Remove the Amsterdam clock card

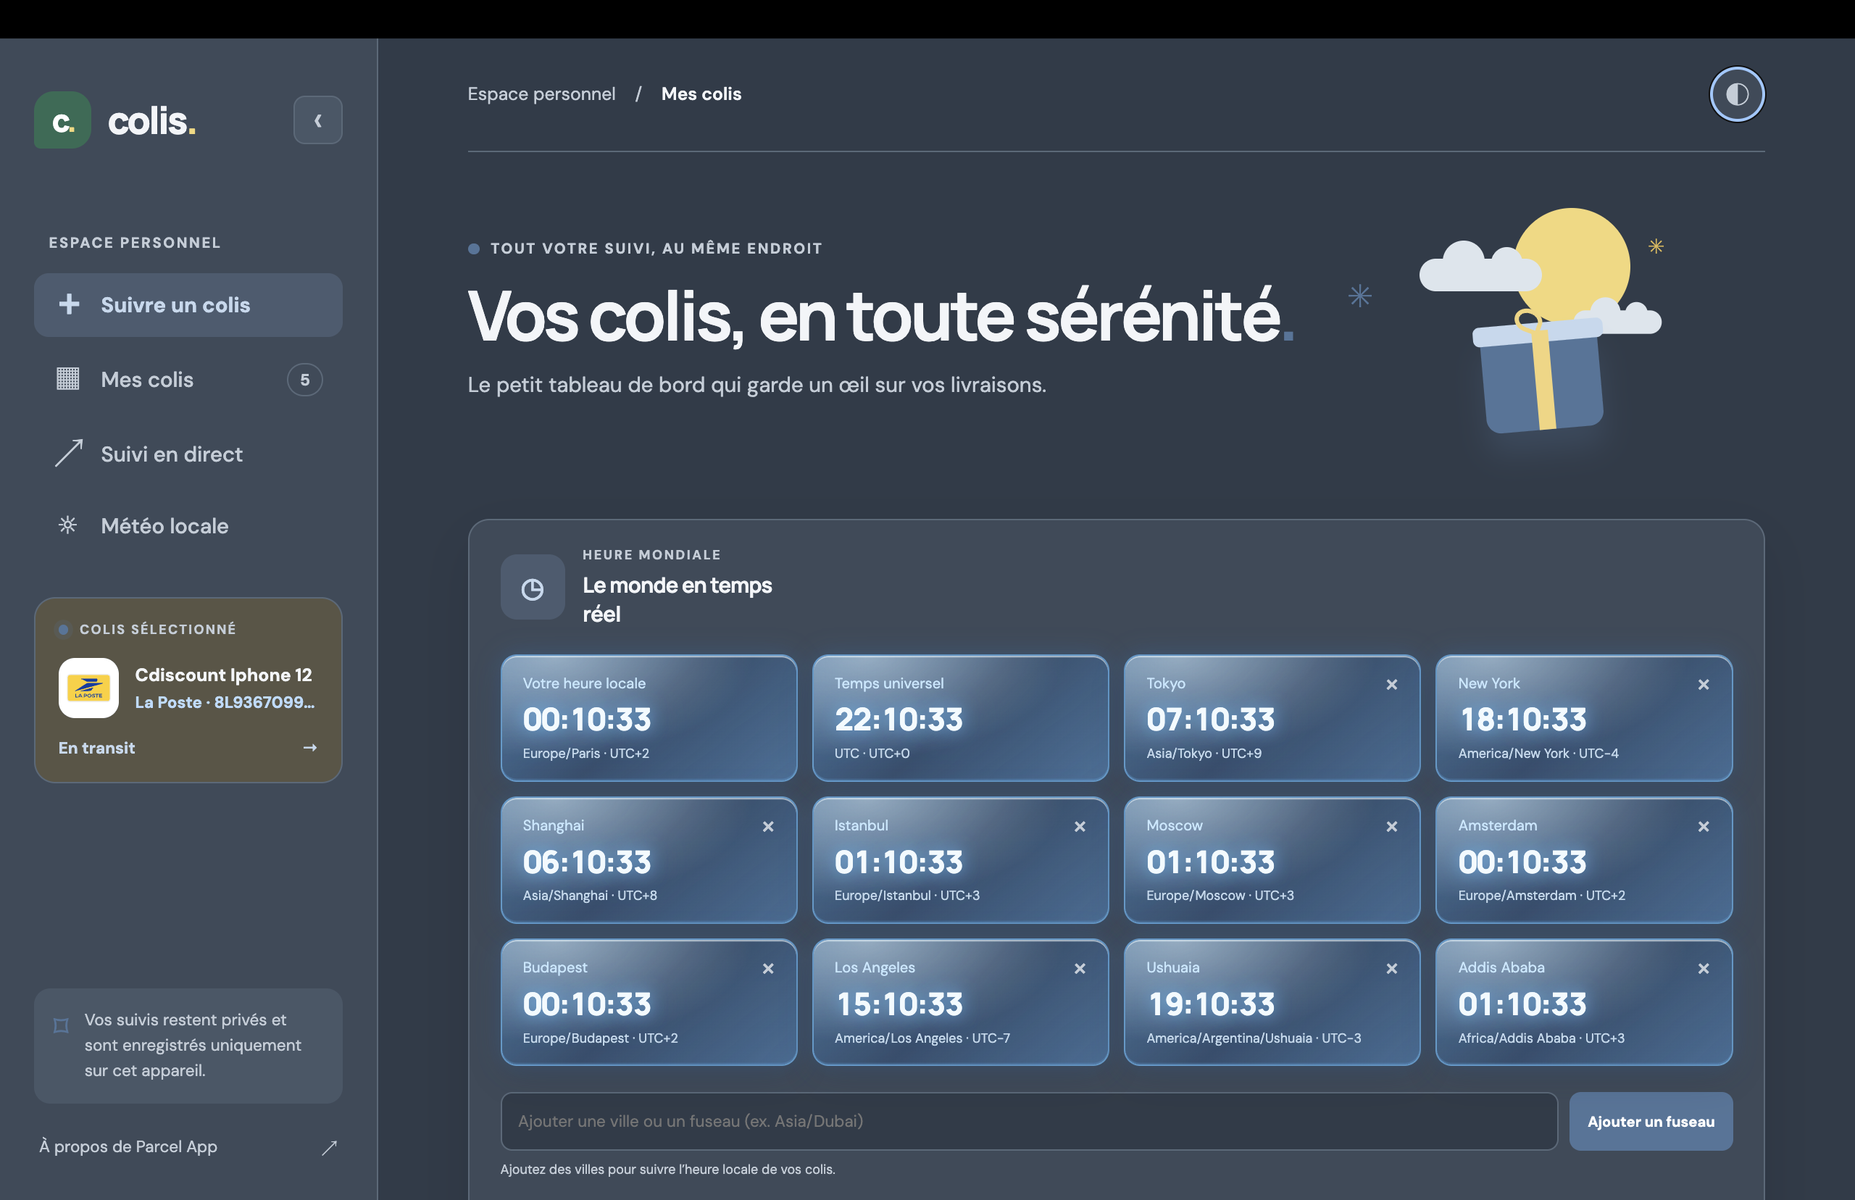point(1703,826)
